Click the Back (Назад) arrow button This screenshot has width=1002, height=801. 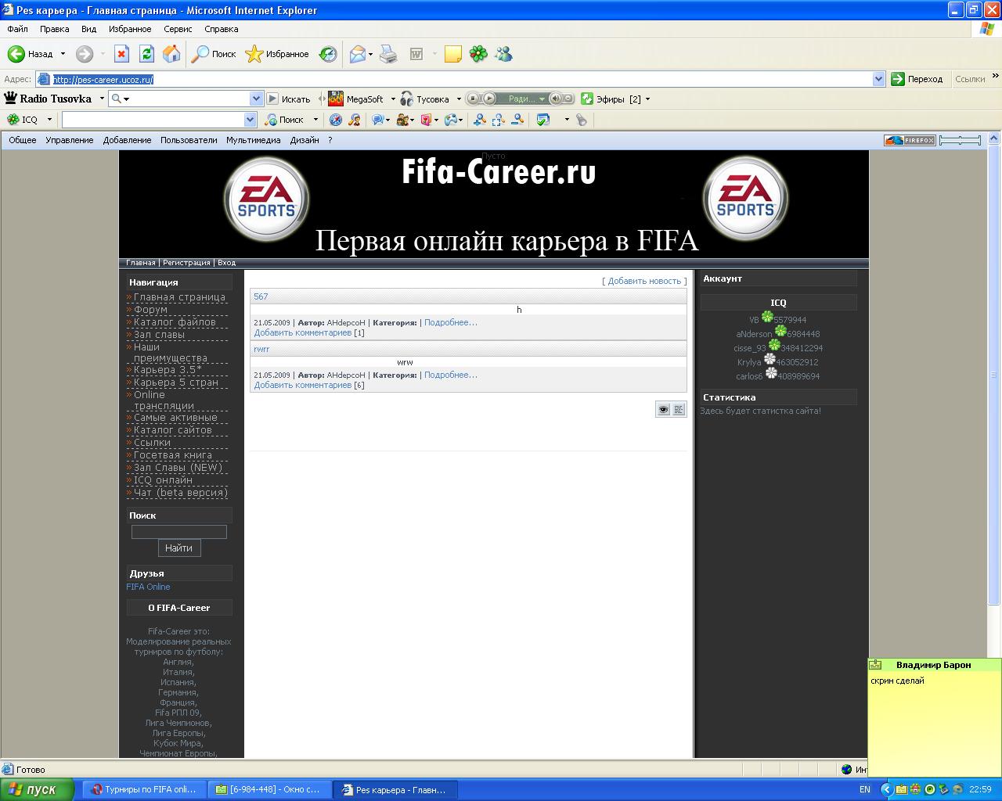point(30,54)
